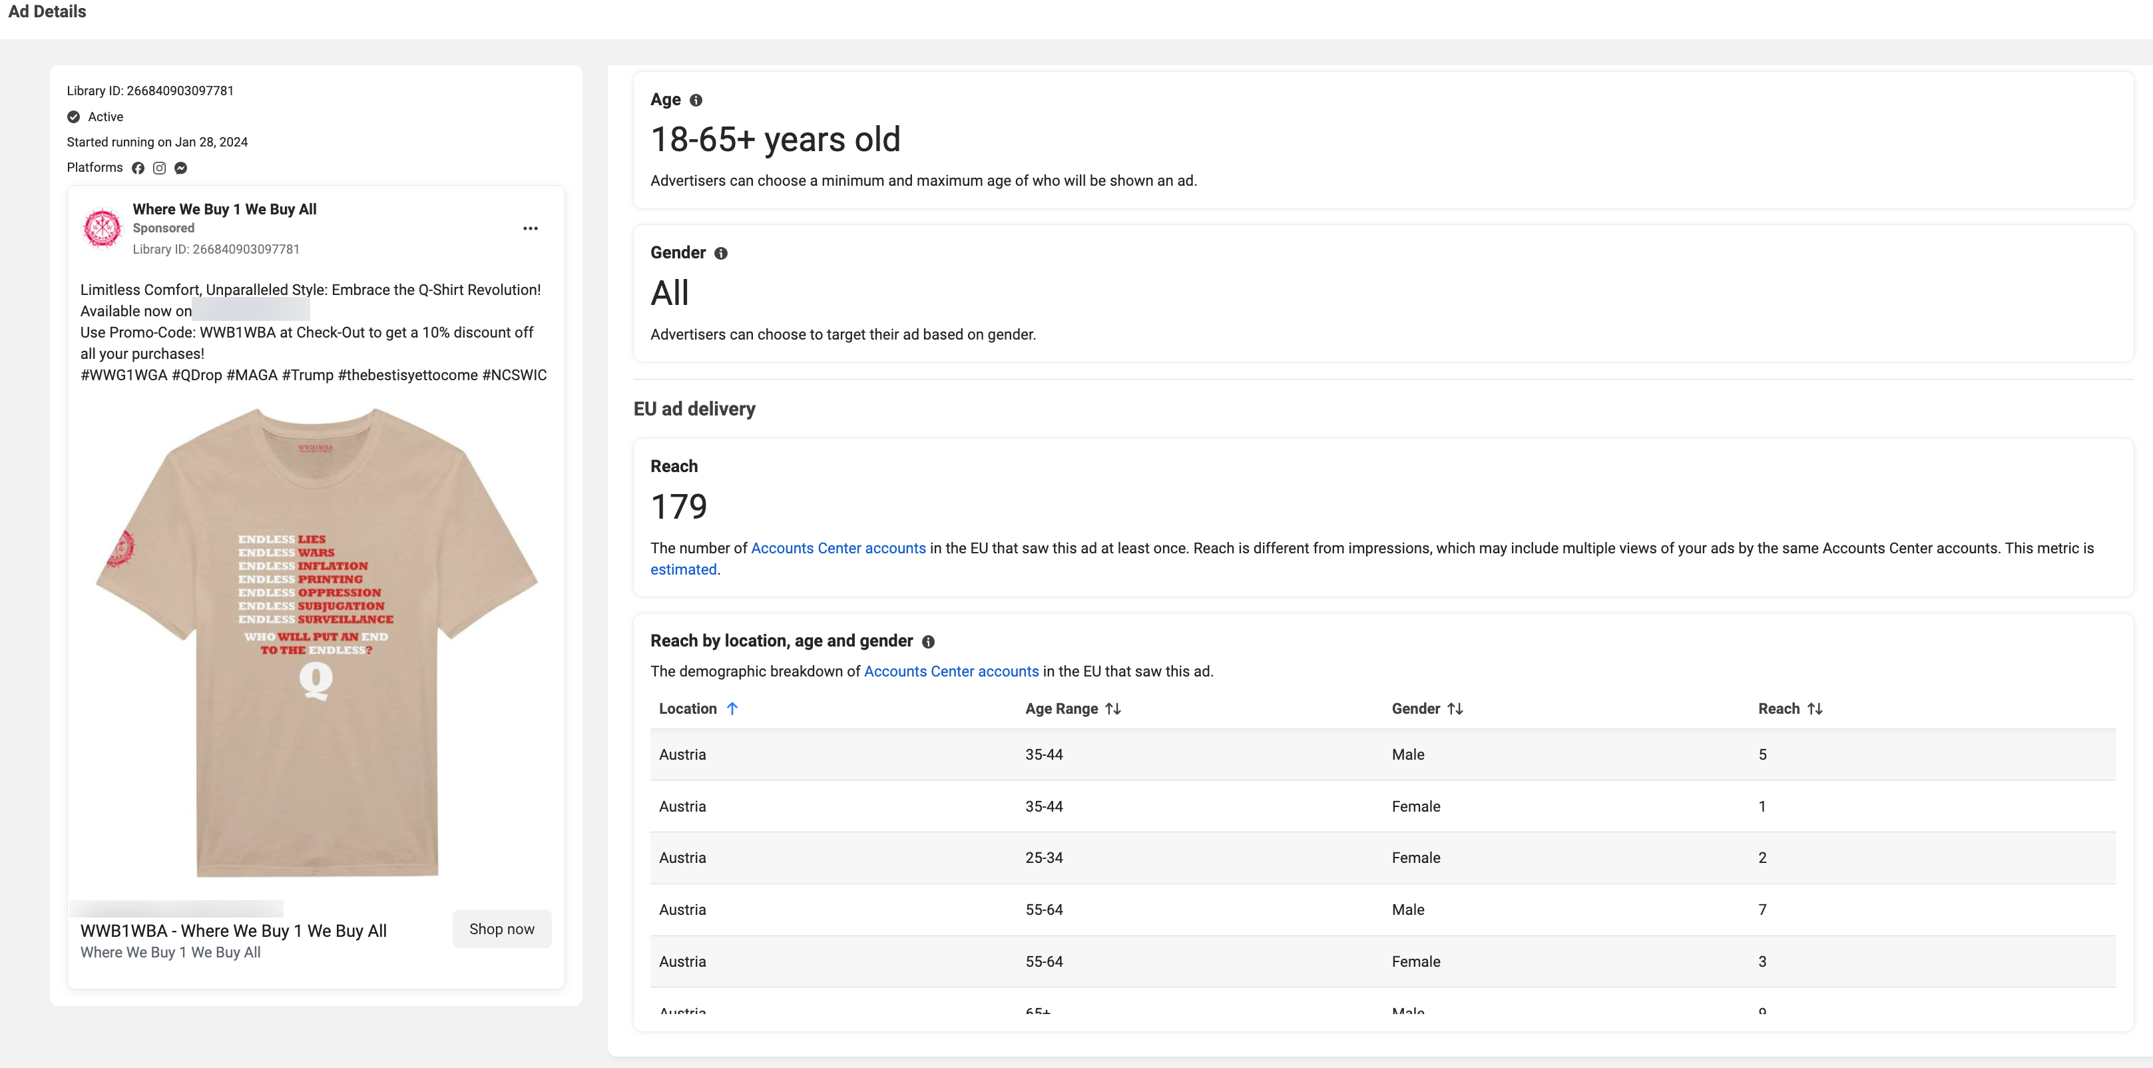Select the Austria 55-64 Male table row
This screenshot has height=1068, width=2153.
pyautogui.click(x=1382, y=910)
